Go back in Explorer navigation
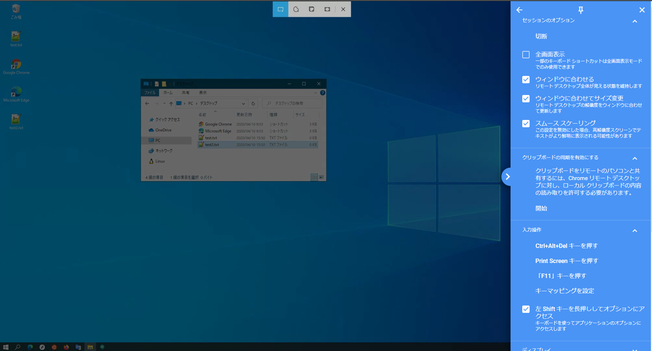The width and height of the screenshot is (652, 351). pyautogui.click(x=147, y=103)
